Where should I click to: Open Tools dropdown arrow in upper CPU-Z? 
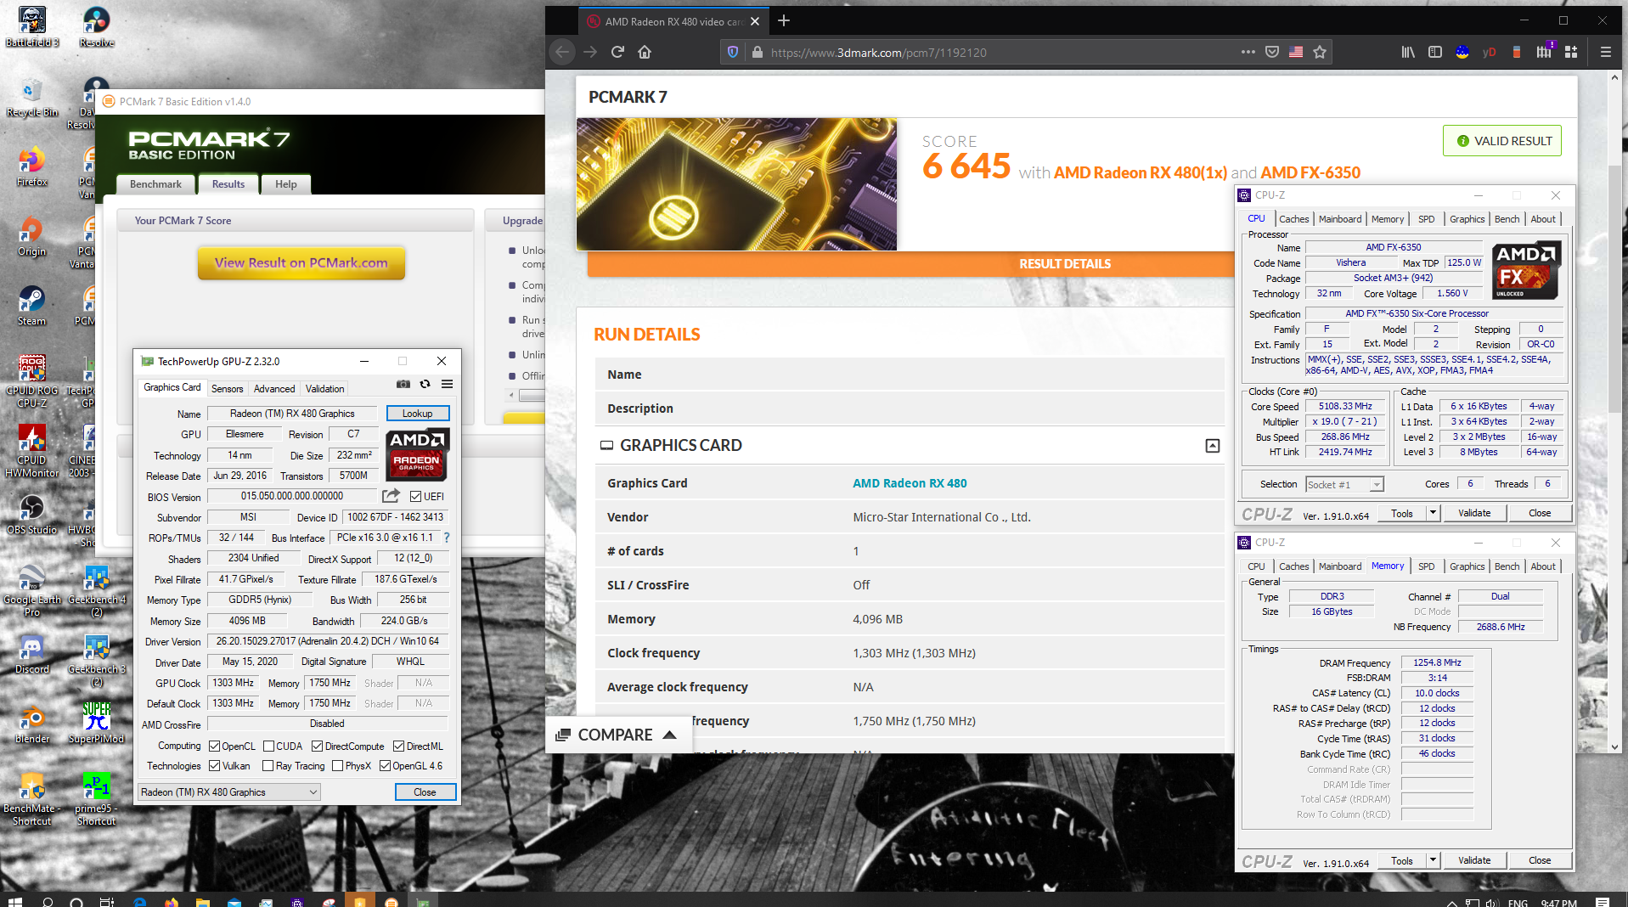(x=1433, y=513)
